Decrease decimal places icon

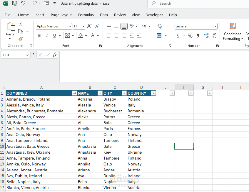[x=214, y=35]
